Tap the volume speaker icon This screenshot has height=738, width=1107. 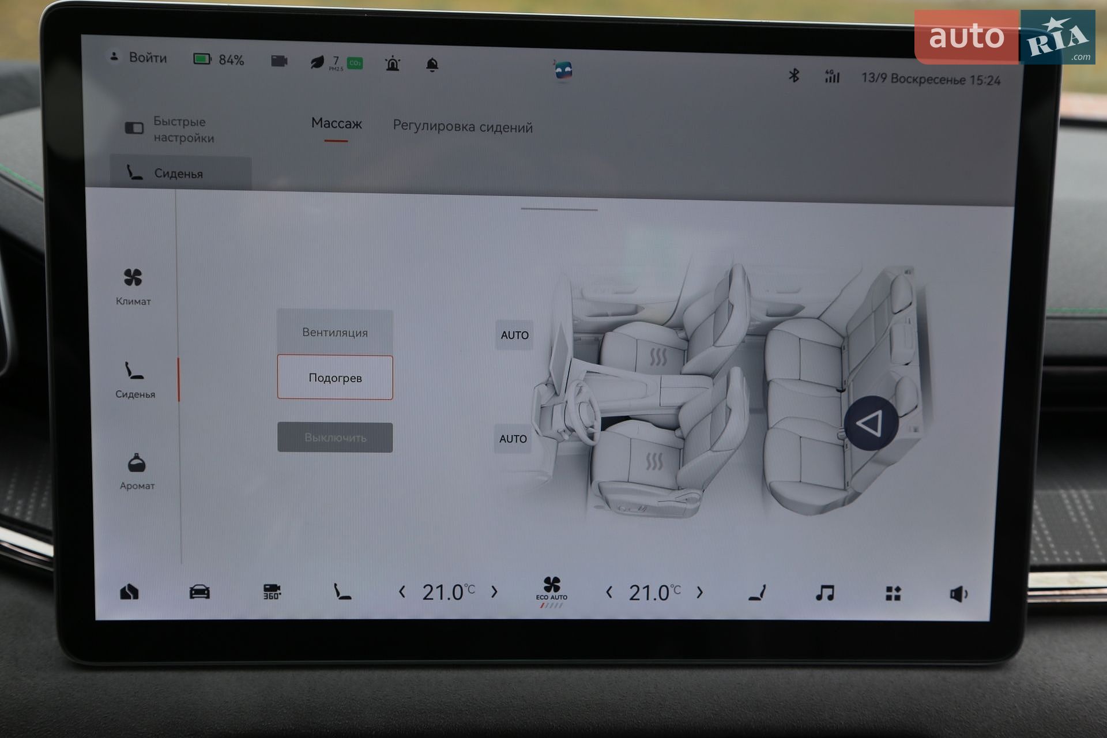[x=959, y=594]
